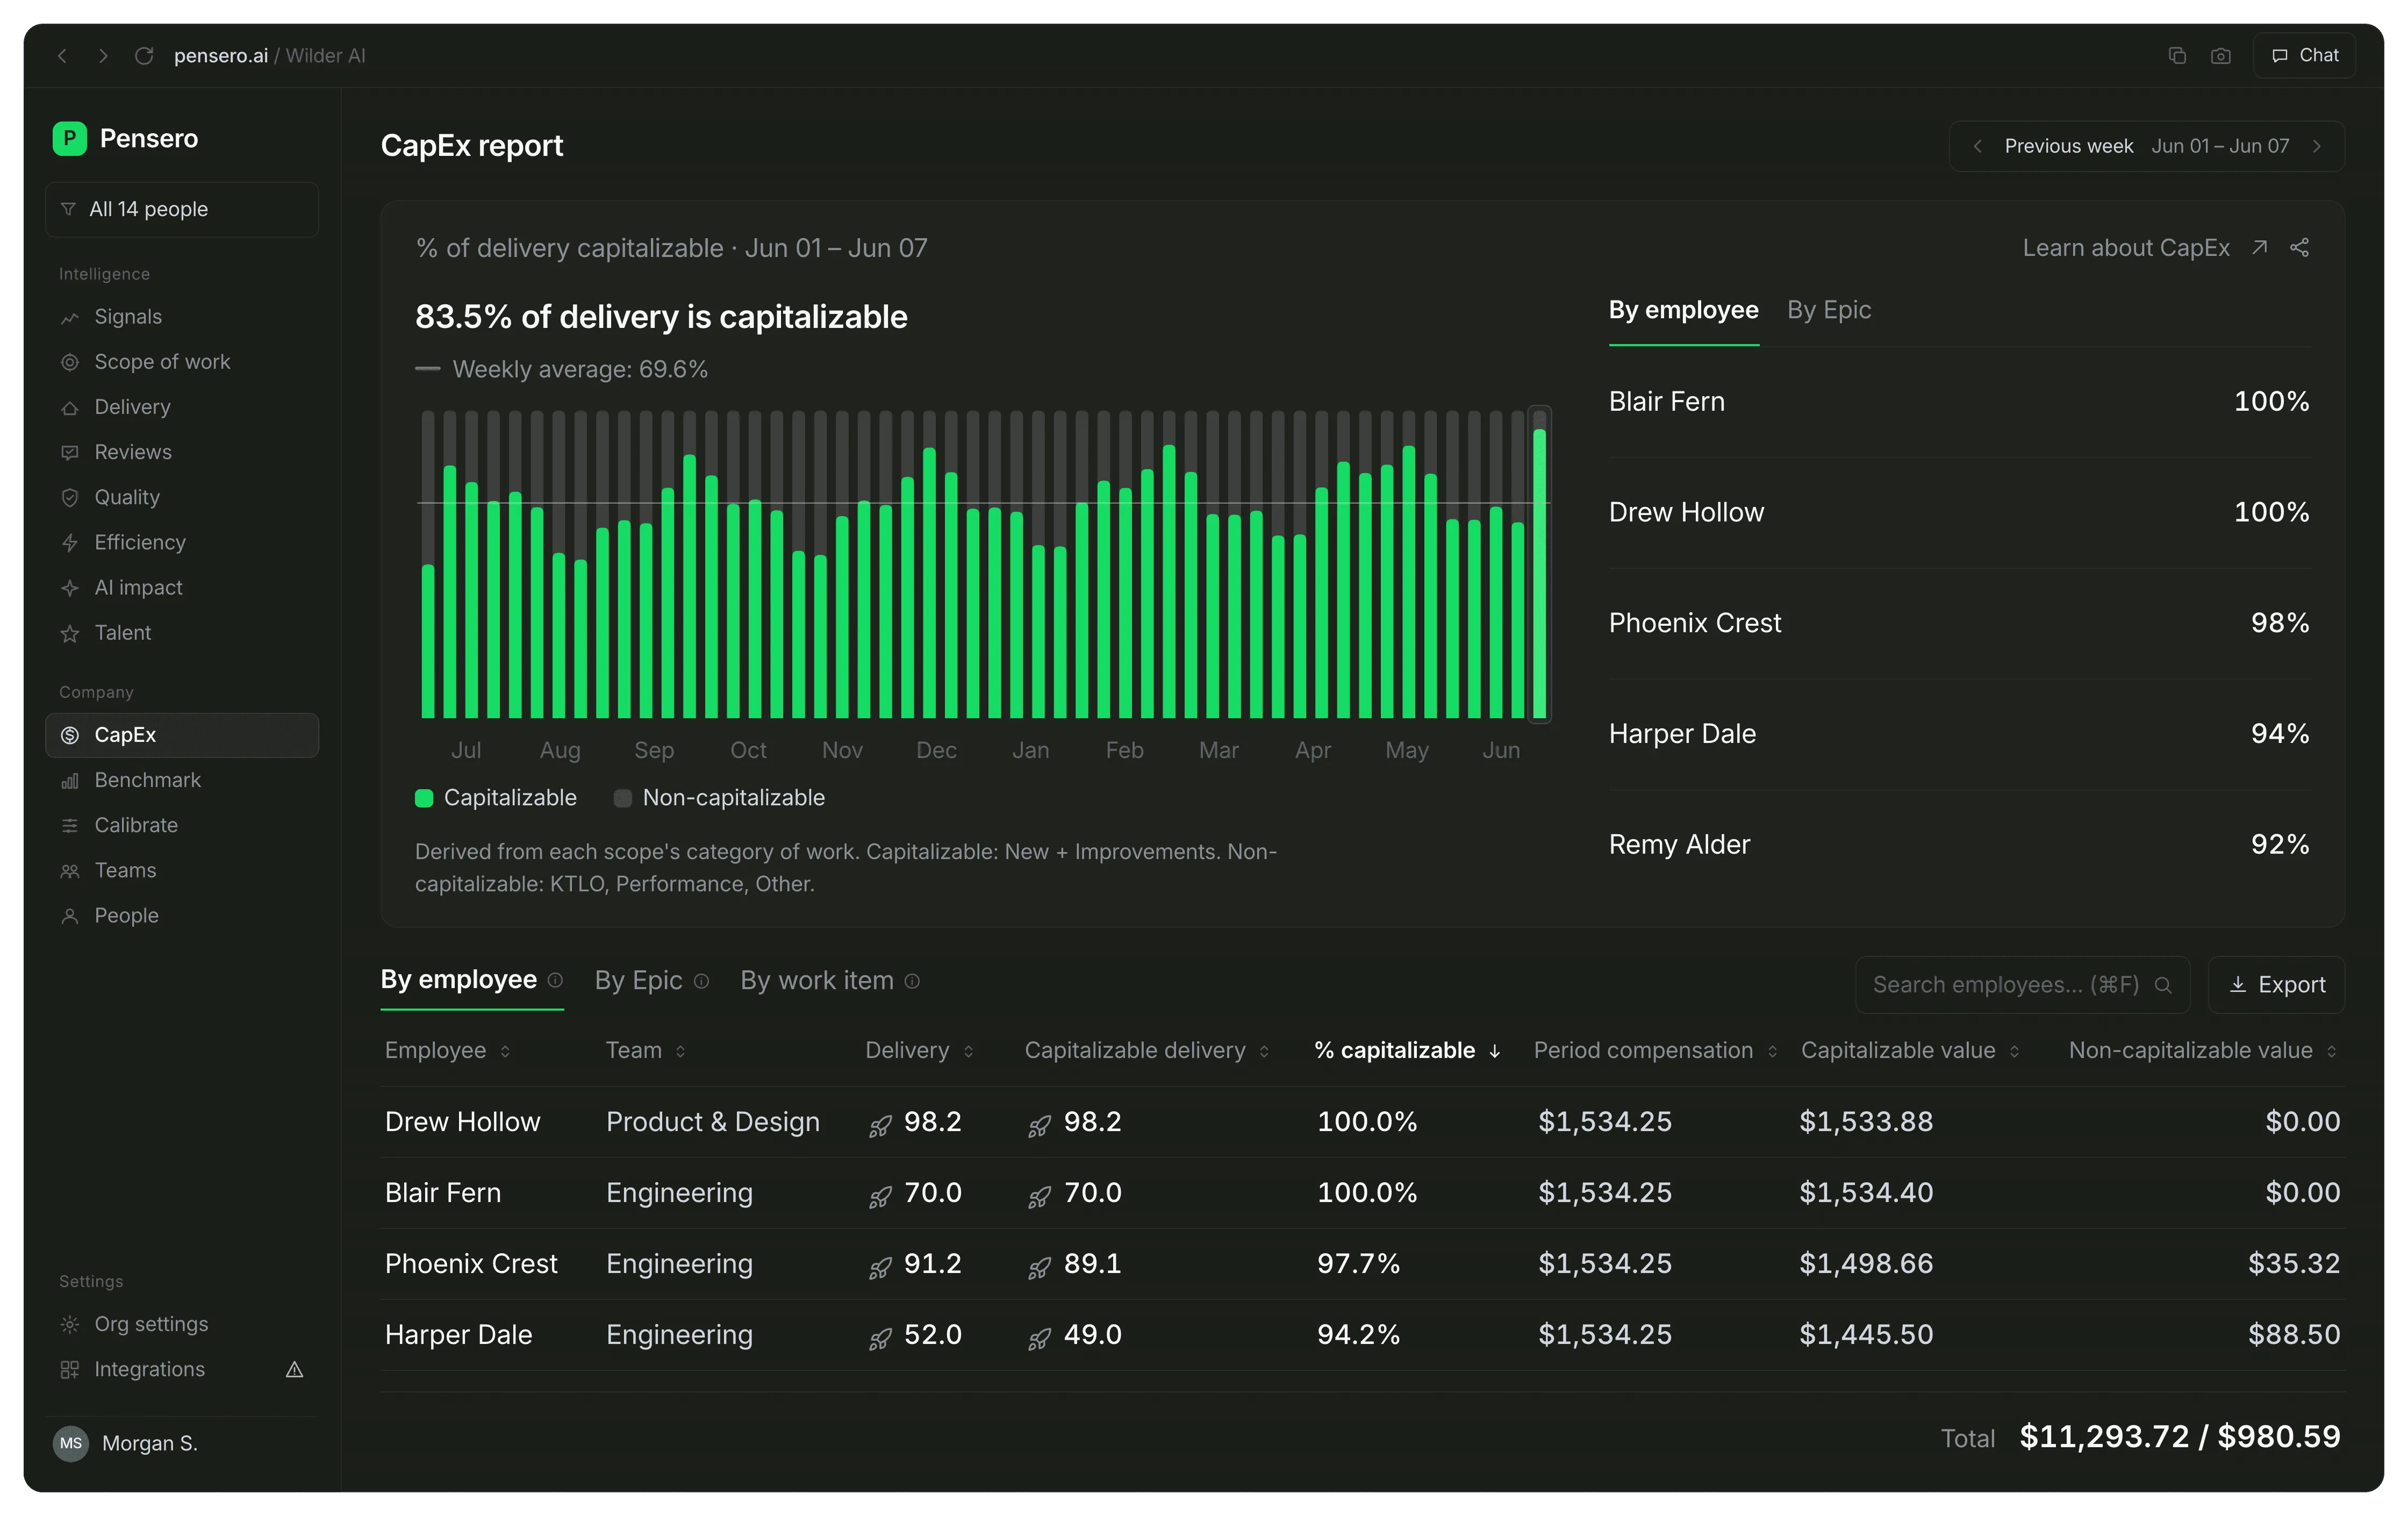The image size is (2408, 1516).
Task: Toggle sort on % capitalizable column
Action: 1408,1051
